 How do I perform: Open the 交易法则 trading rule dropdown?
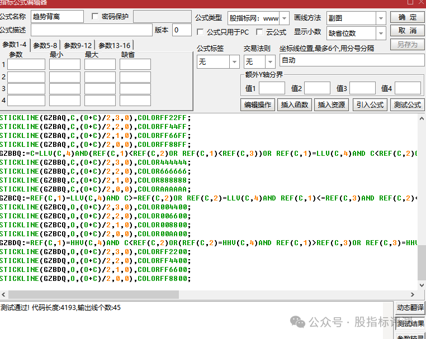[x=270, y=62]
